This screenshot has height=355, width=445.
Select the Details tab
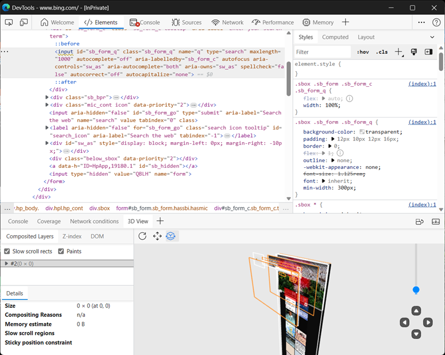(15, 293)
